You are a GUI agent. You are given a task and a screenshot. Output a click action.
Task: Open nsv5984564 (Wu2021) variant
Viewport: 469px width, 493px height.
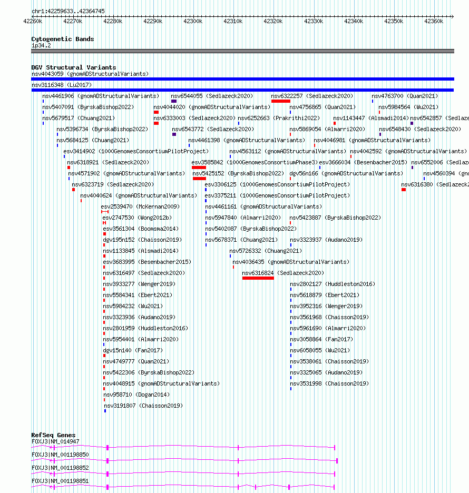408,107
